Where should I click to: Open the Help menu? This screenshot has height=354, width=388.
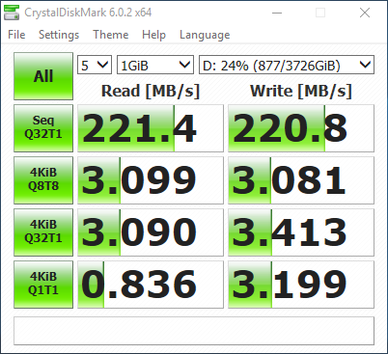[153, 35]
